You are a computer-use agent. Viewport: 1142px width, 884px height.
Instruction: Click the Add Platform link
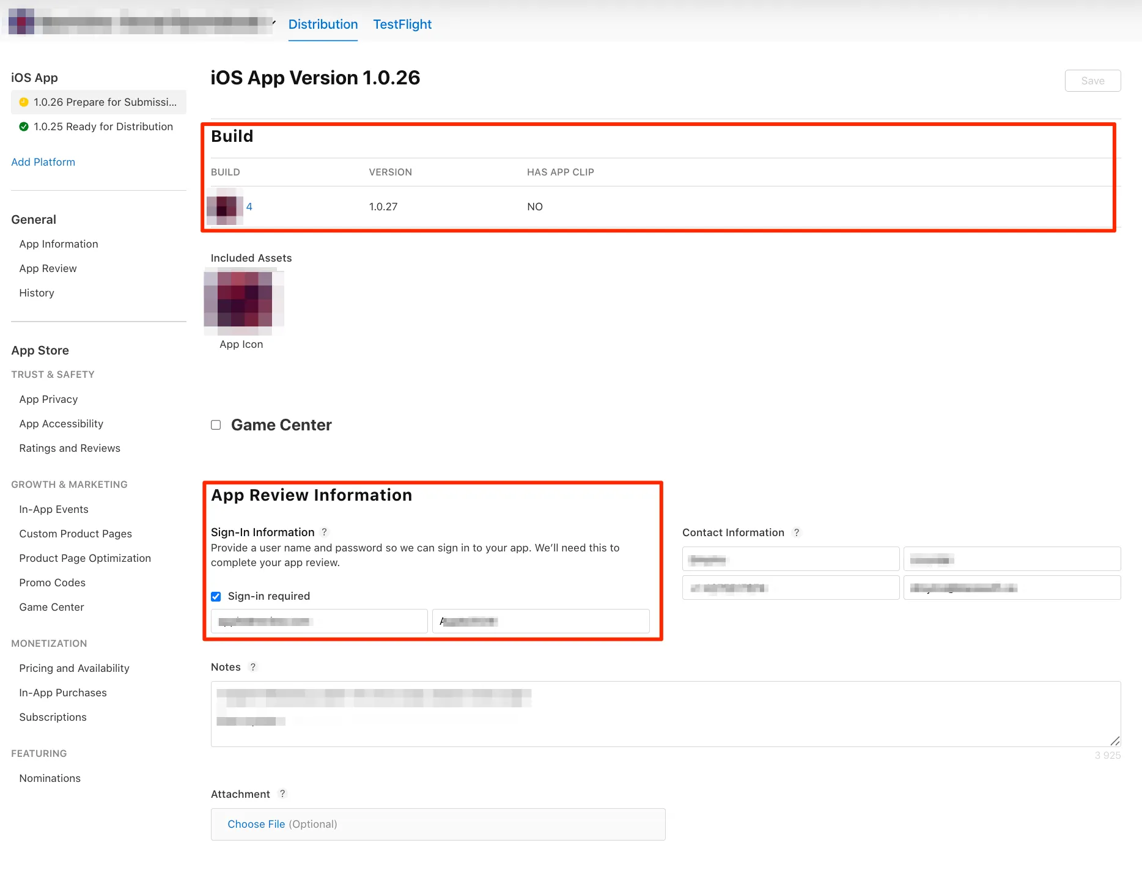click(x=43, y=161)
